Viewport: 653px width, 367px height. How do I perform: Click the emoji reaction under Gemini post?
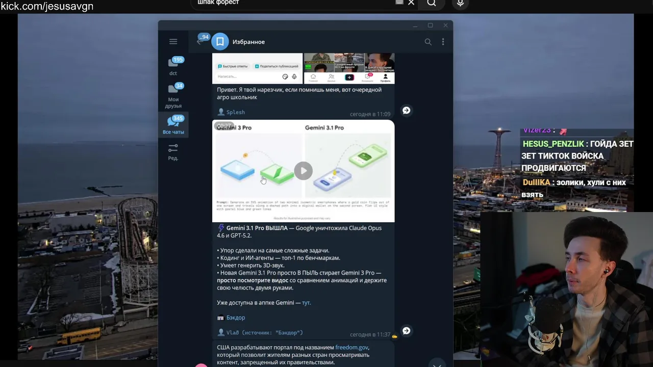pos(394,336)
